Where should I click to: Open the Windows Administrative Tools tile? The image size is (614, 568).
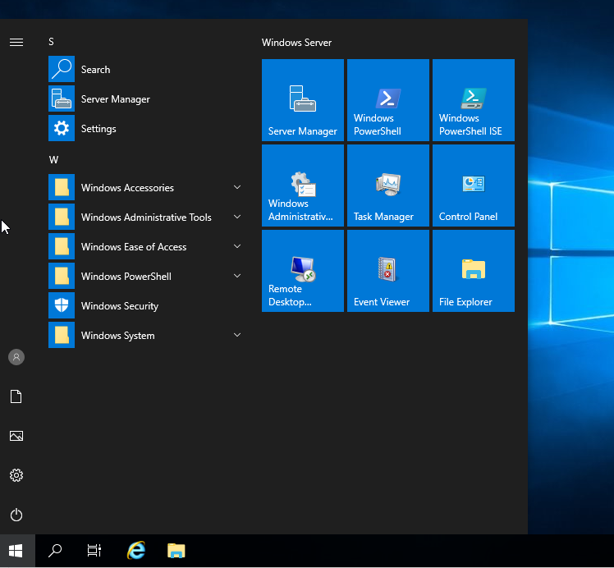click(x=303, y=186)
